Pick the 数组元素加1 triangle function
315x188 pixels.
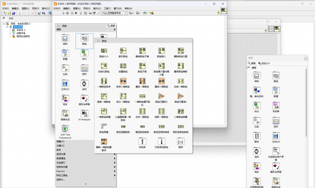point(161,96)
